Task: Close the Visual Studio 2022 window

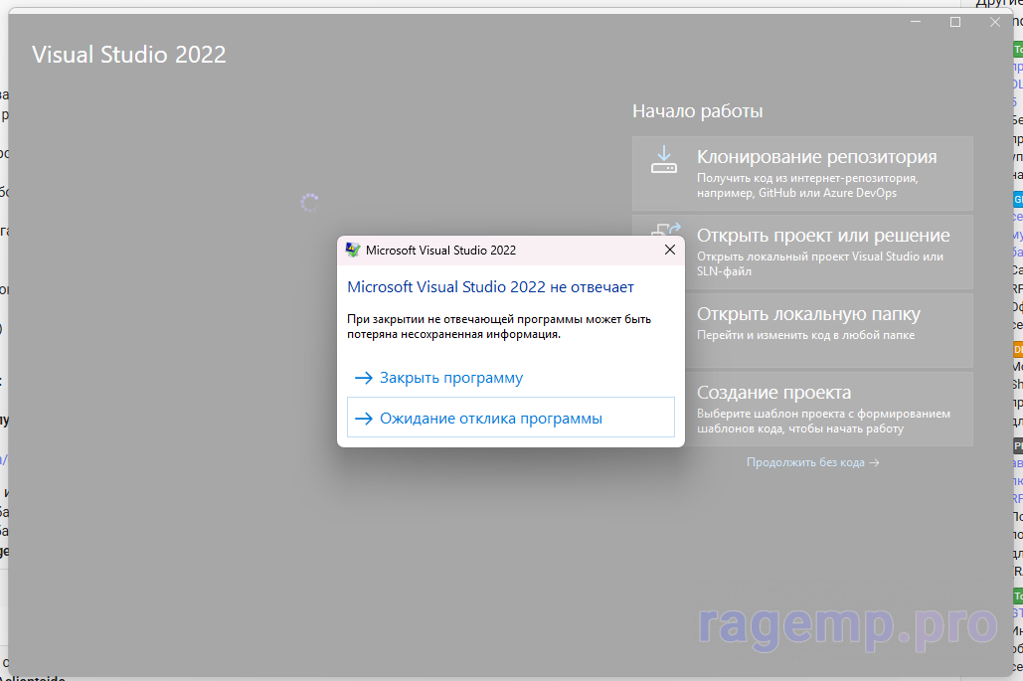Action: pyautogui.click(x=994, y=22)
